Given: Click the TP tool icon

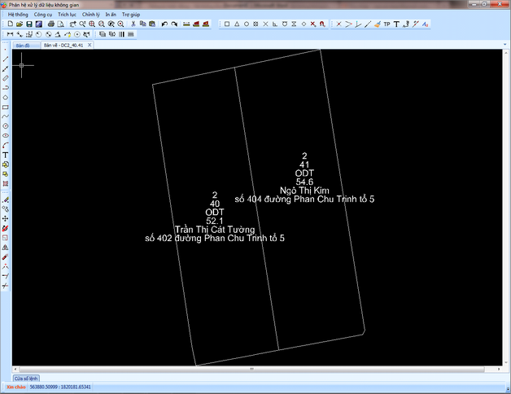Looking at the screenshot, I should click(387, 24).
